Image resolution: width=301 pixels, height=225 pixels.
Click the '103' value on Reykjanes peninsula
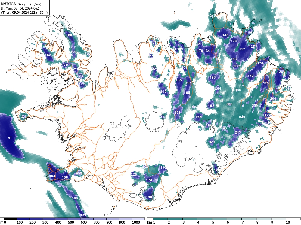tap(52, 176)
